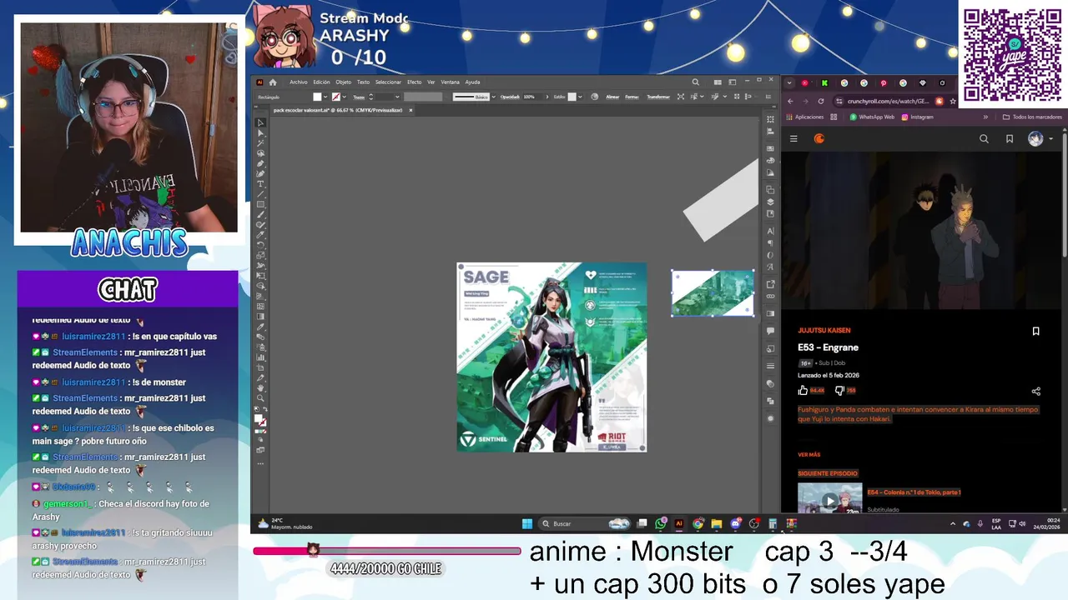Expand stroke weight dropdown next to Trazo
This screenshot has height=600, width=1068.
click(397, 97)
